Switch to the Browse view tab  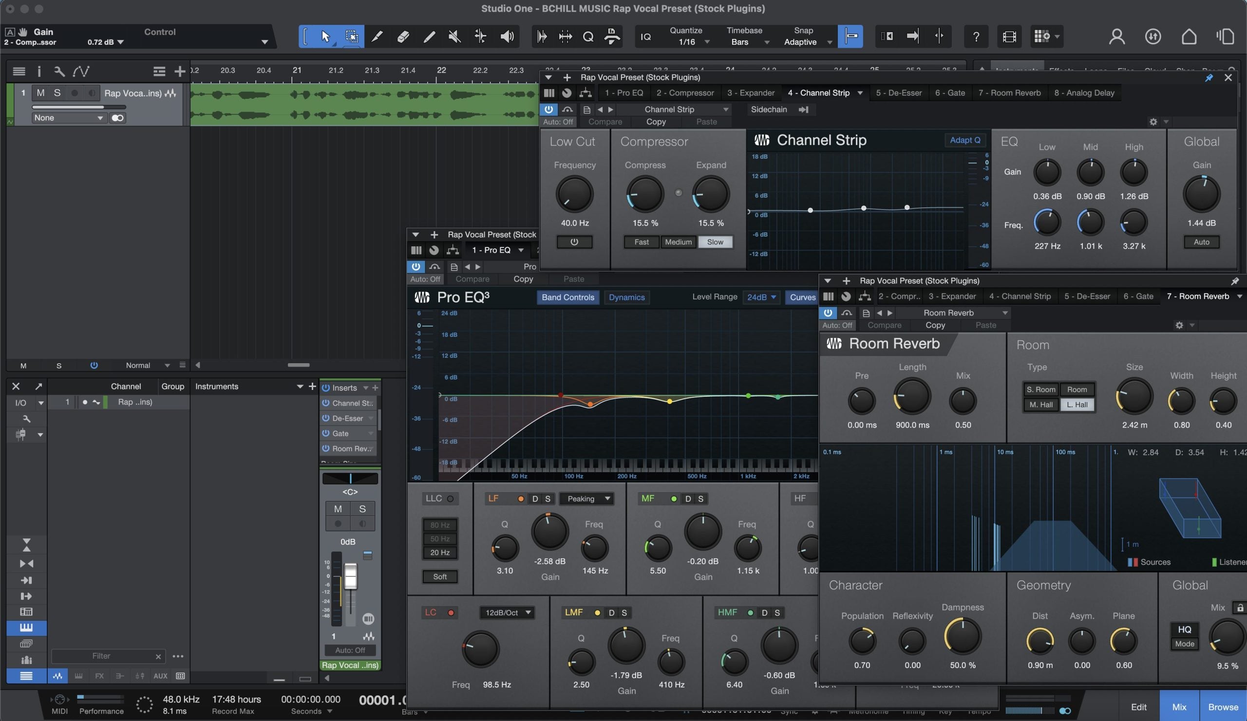(x=1223, y=707)
